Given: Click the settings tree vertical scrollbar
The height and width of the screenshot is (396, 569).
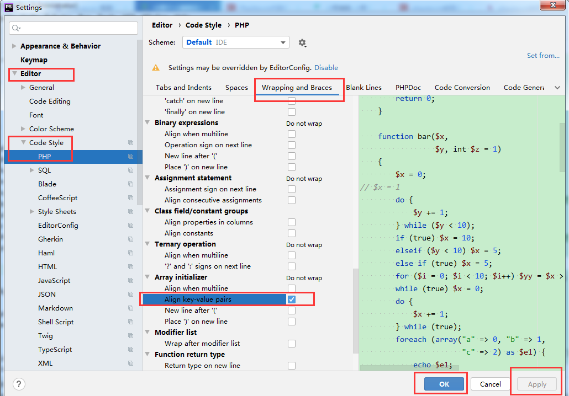Looking at the screenshot, I should click(140, 122).
